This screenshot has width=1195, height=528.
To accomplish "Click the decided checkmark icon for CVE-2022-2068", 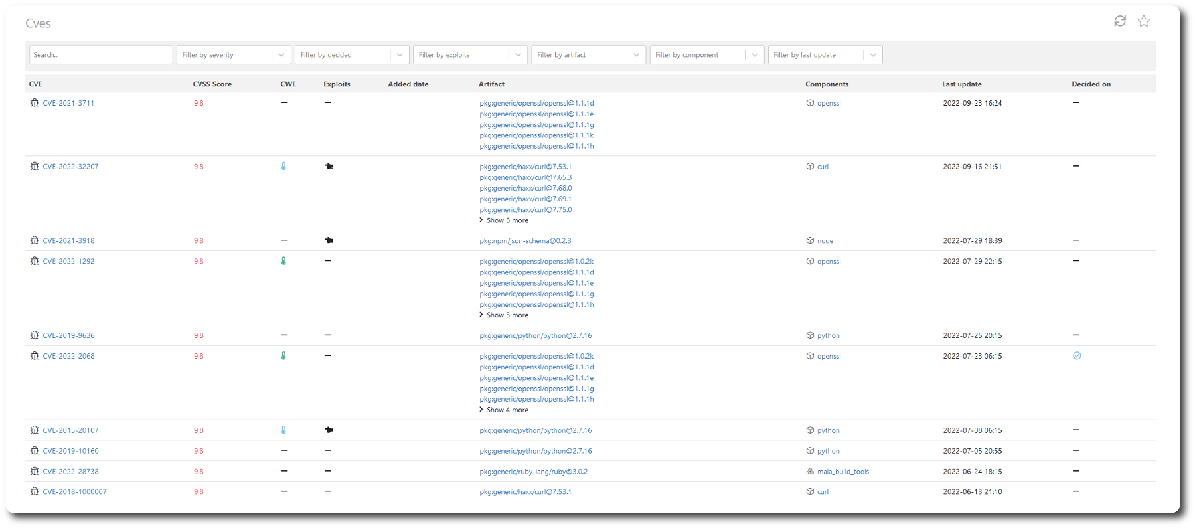I will 1077,356.
